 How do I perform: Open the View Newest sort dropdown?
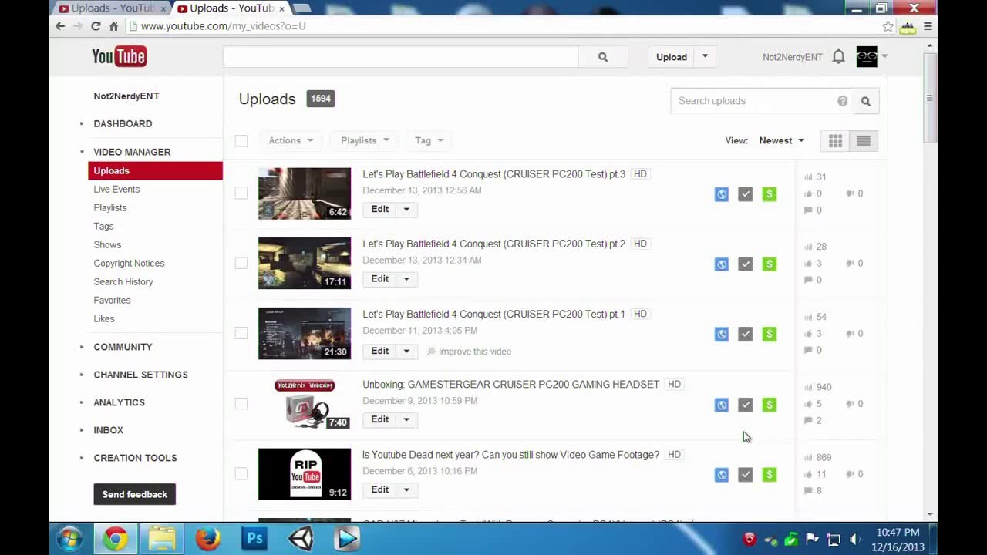[x=781, y=141]
